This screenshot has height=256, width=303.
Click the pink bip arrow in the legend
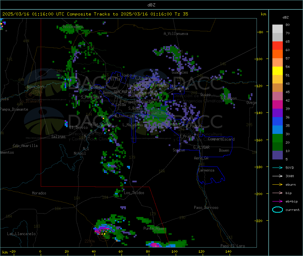(277, 193)
